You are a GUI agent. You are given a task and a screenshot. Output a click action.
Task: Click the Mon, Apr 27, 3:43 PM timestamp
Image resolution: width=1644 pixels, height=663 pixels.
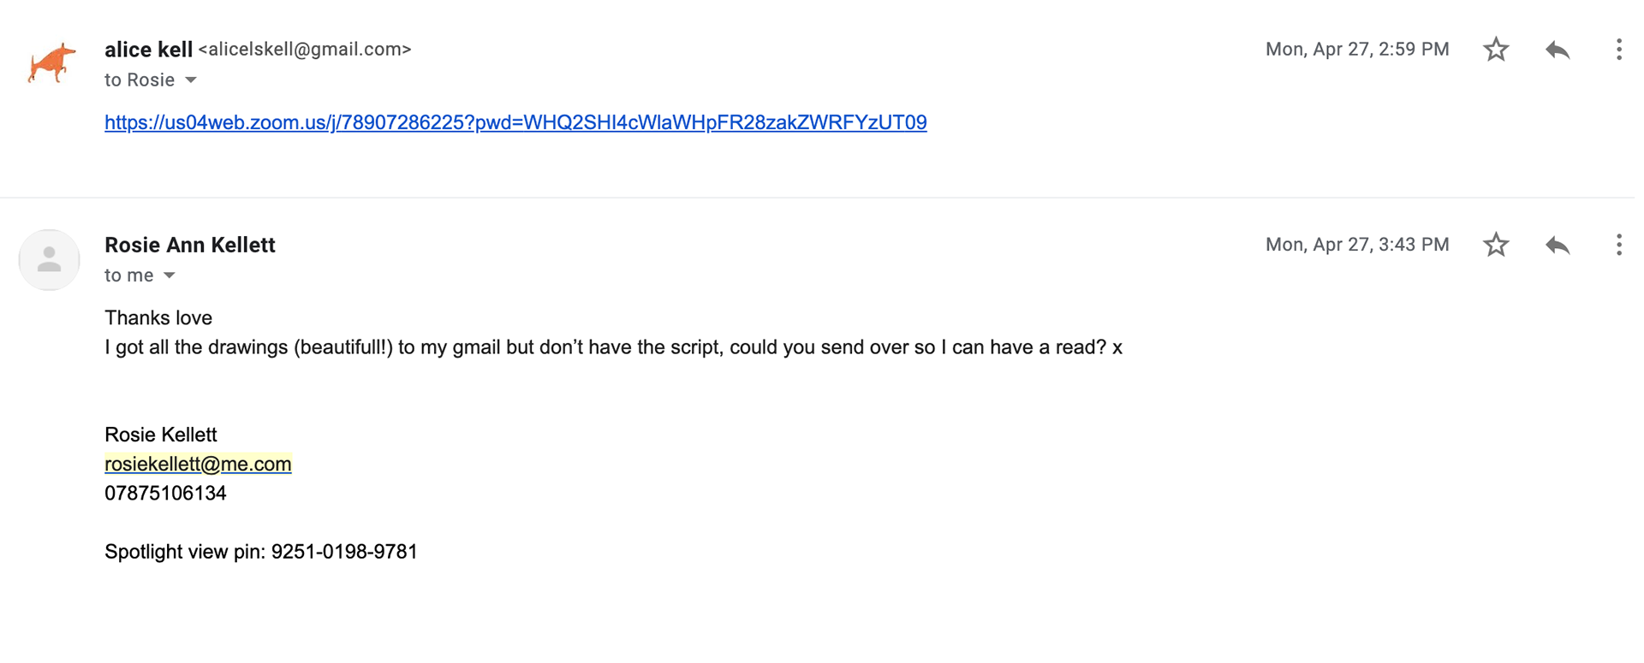[x=1357, y=245]
